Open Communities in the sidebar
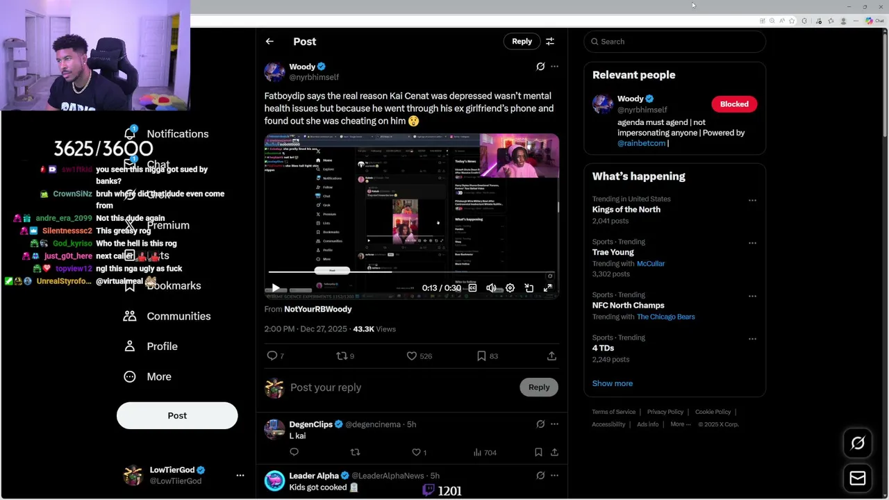The width and height of the screenshot is (889, 500). tap(167, 316)
